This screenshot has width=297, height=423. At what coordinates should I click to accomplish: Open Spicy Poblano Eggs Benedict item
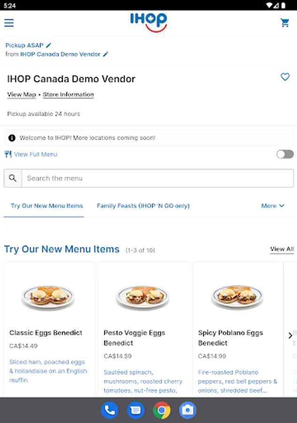[x=230, y=337]
